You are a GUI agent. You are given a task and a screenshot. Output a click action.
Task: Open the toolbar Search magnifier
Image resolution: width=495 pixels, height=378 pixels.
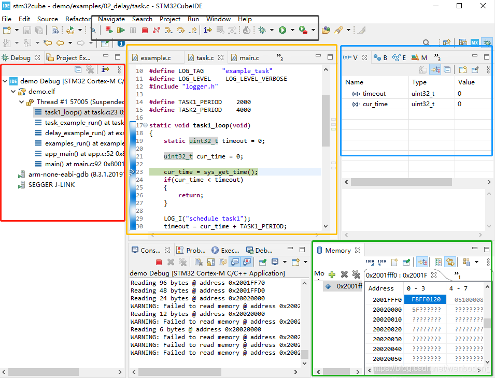(x=426, y=42)
